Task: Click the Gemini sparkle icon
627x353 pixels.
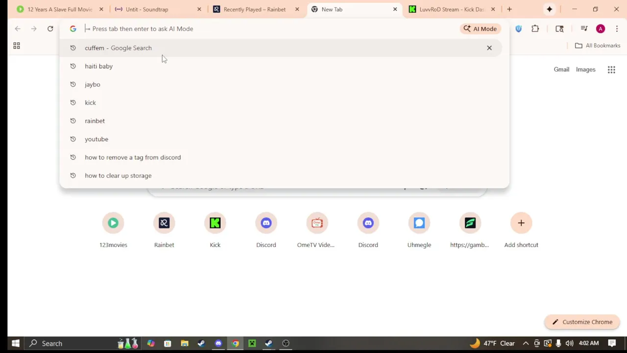Action: (550, 9)
